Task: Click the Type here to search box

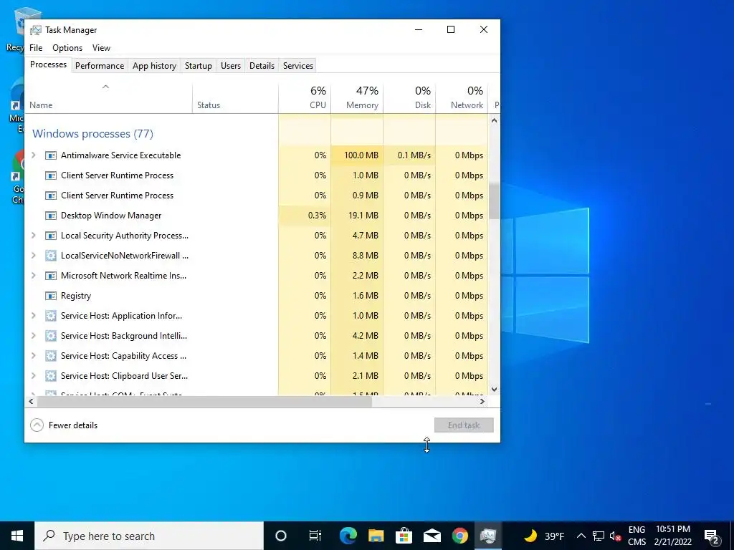Action: coord(149,536)
